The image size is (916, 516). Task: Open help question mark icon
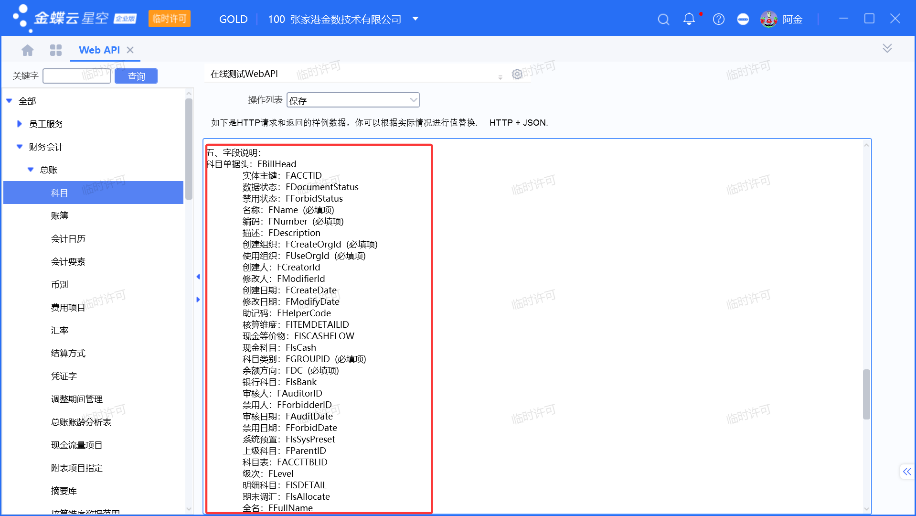719,19
